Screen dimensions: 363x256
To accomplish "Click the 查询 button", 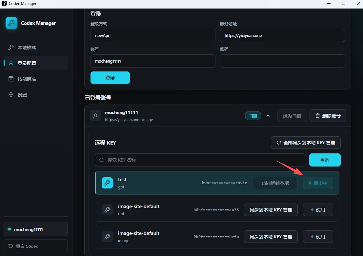I will point(325,160).
